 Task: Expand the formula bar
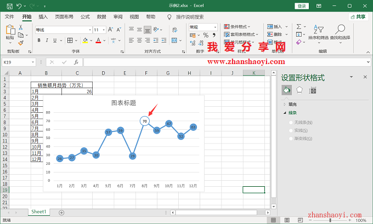368,62
